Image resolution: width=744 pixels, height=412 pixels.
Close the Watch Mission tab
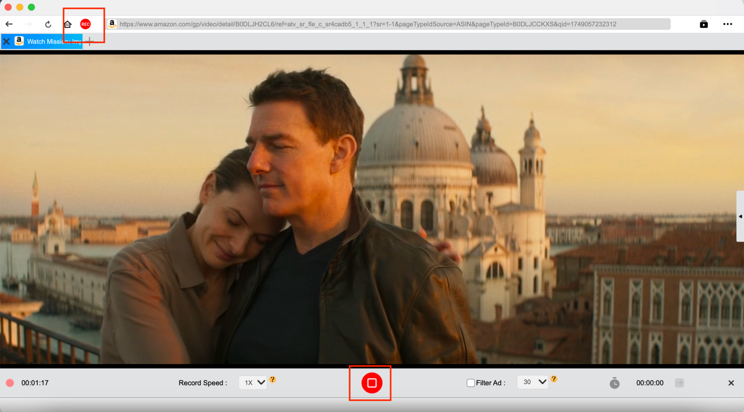[6, 42]
